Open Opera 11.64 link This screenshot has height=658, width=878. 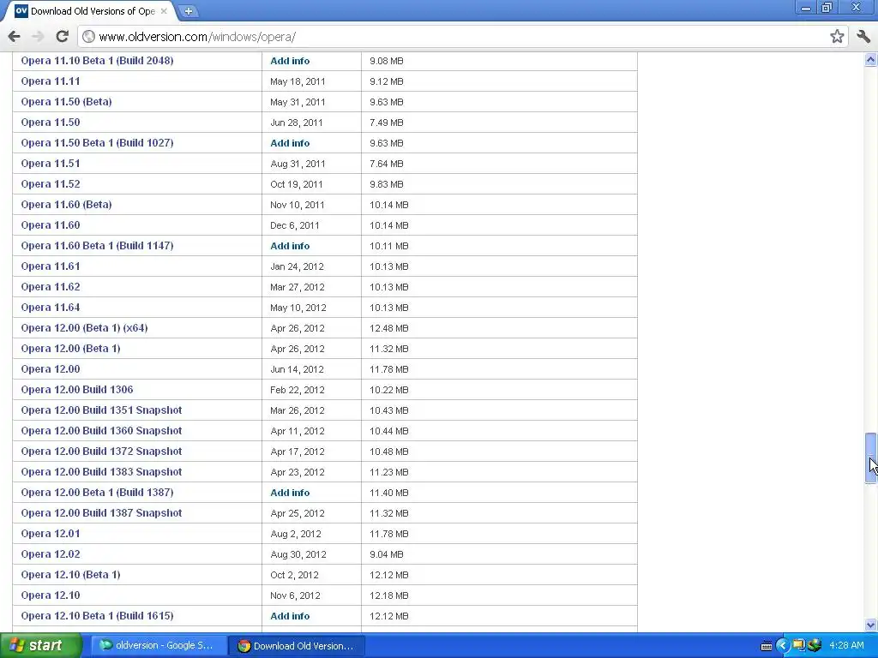[x=51, y=308]
